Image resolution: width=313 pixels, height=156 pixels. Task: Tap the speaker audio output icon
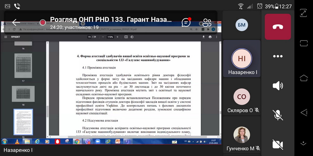(x=278, y=86)
